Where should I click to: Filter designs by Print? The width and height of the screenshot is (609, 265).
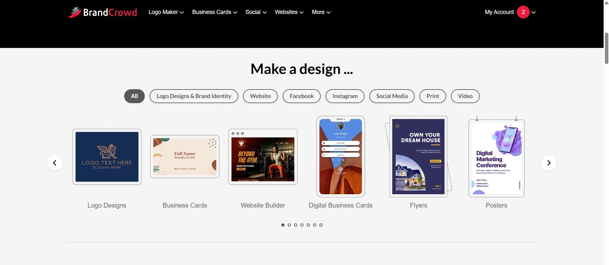click(x=433, y=96)
